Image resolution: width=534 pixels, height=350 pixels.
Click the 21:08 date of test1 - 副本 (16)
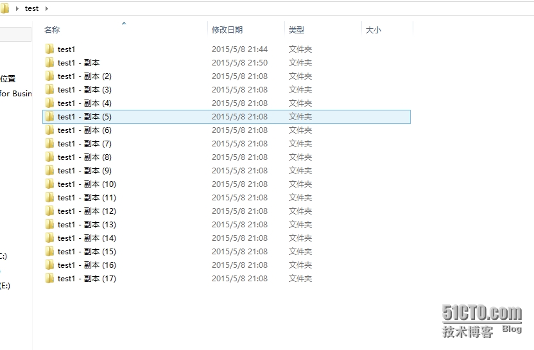point(240,265)
